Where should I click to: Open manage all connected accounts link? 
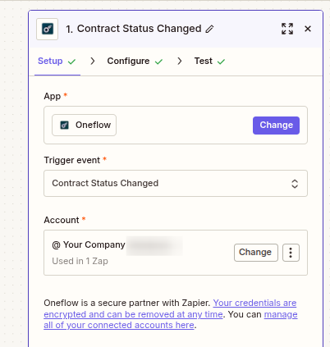click(171, 320)
